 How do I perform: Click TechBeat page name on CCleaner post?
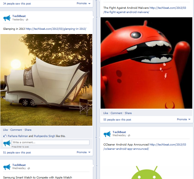[x=119, y=132]
